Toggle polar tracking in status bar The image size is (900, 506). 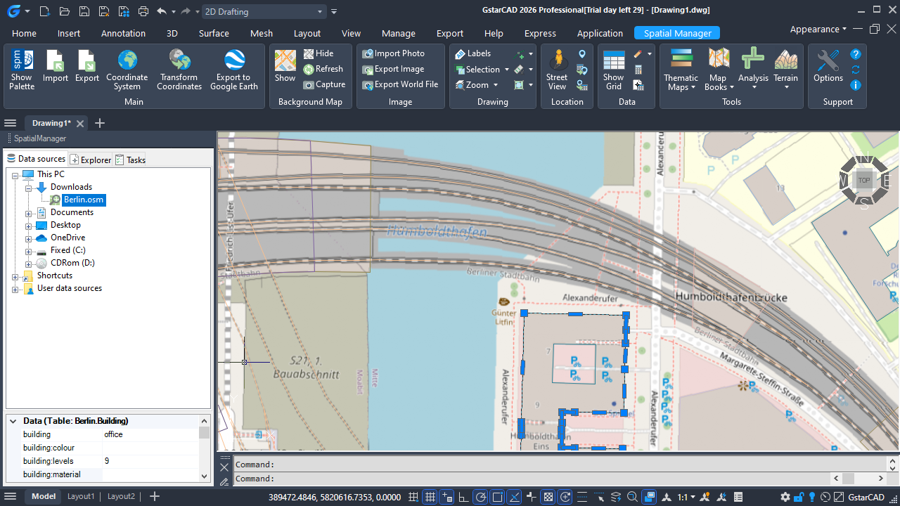481,497
